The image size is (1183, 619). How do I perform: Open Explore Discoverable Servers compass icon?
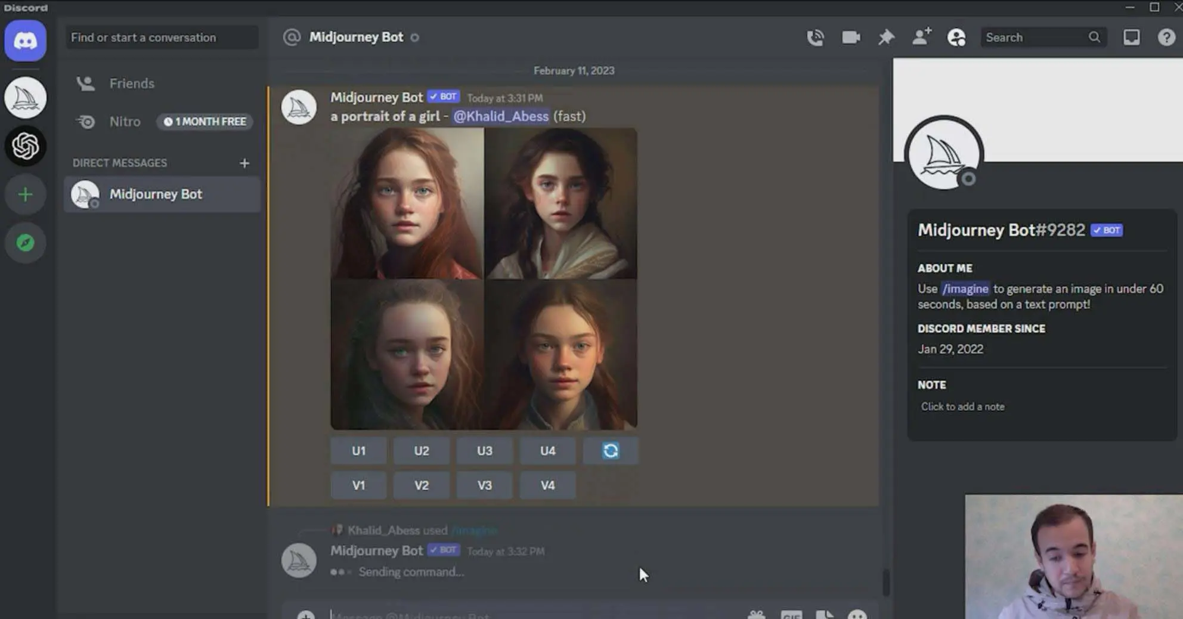pyautogui.click(x=25, y=243)
